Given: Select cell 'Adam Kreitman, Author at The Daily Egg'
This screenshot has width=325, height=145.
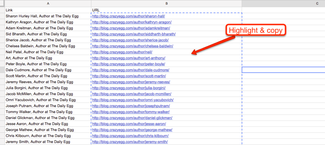Looking at the screenshot, I should pyautogui.click(x=48, y=28).
